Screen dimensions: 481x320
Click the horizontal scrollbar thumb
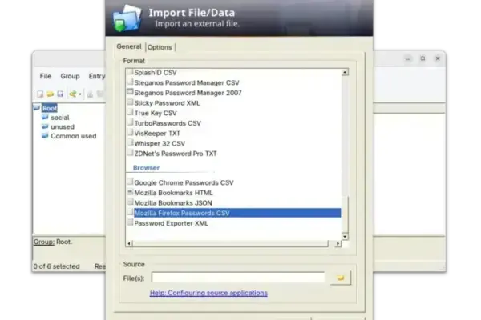(x=230, y=243)
